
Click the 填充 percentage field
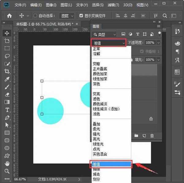tap(150, 60)
